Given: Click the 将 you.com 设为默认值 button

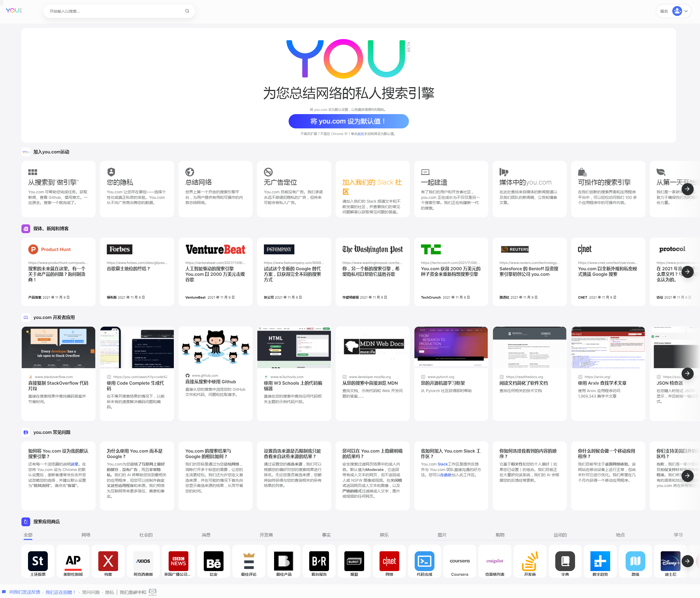Looking at the screenshot, I should tap(348, 121).
